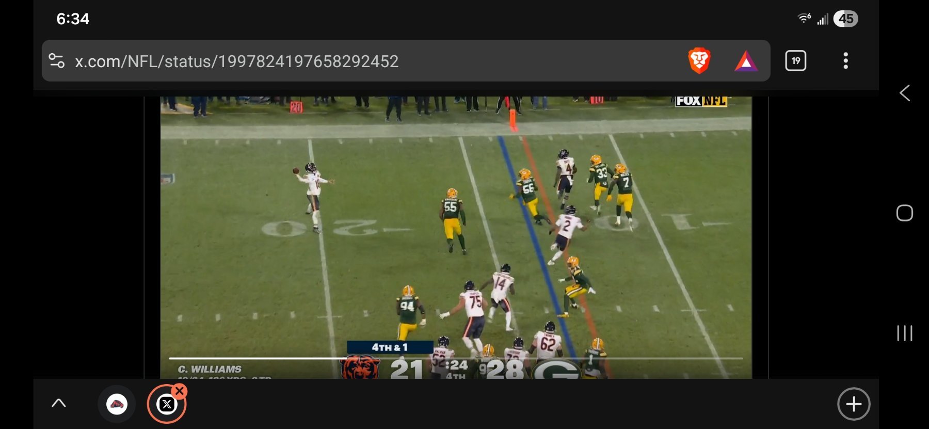
Task: Tap the Wi-Fi status icon
Action: pyautogui.click(x=804, y=19)
